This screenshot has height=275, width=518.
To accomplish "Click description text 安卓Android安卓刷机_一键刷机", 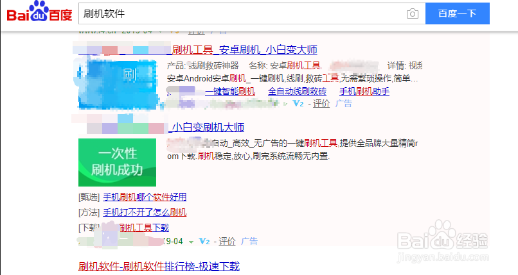I will point(226,78).
